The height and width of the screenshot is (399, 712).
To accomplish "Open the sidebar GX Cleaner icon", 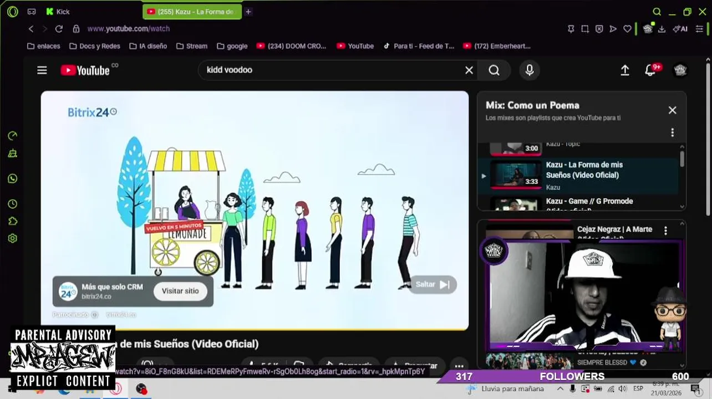I will coord(13,154).
